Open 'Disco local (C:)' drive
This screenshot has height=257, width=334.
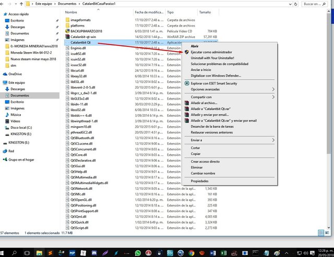pyautogui.click(x=21, y=128)
